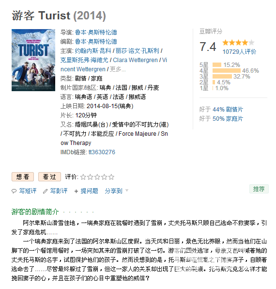Click the 4星 rating distribution bar

coord(226,71)
